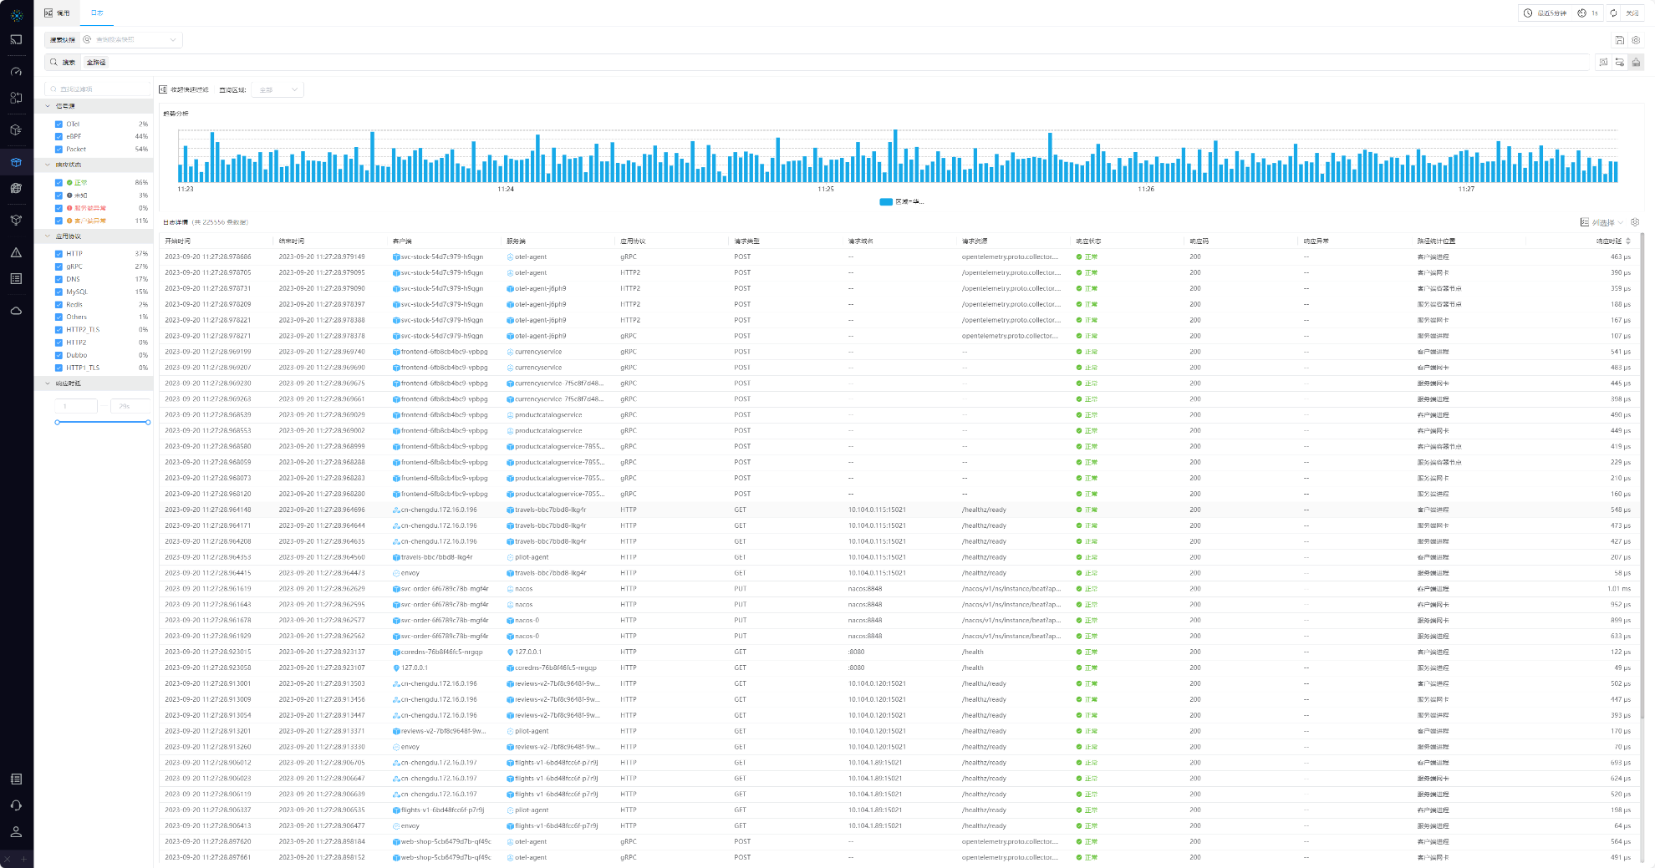Uncheck the MySQL protocol checkbox
This screenshot has width=1655, height=868.
59,292
